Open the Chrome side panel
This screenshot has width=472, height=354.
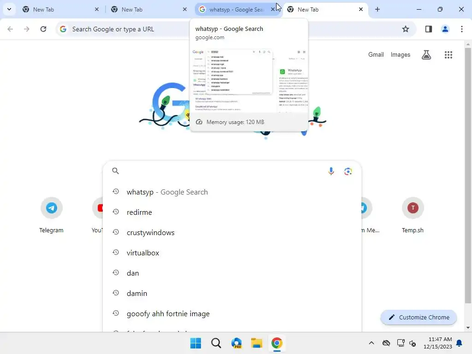[429, 29]
